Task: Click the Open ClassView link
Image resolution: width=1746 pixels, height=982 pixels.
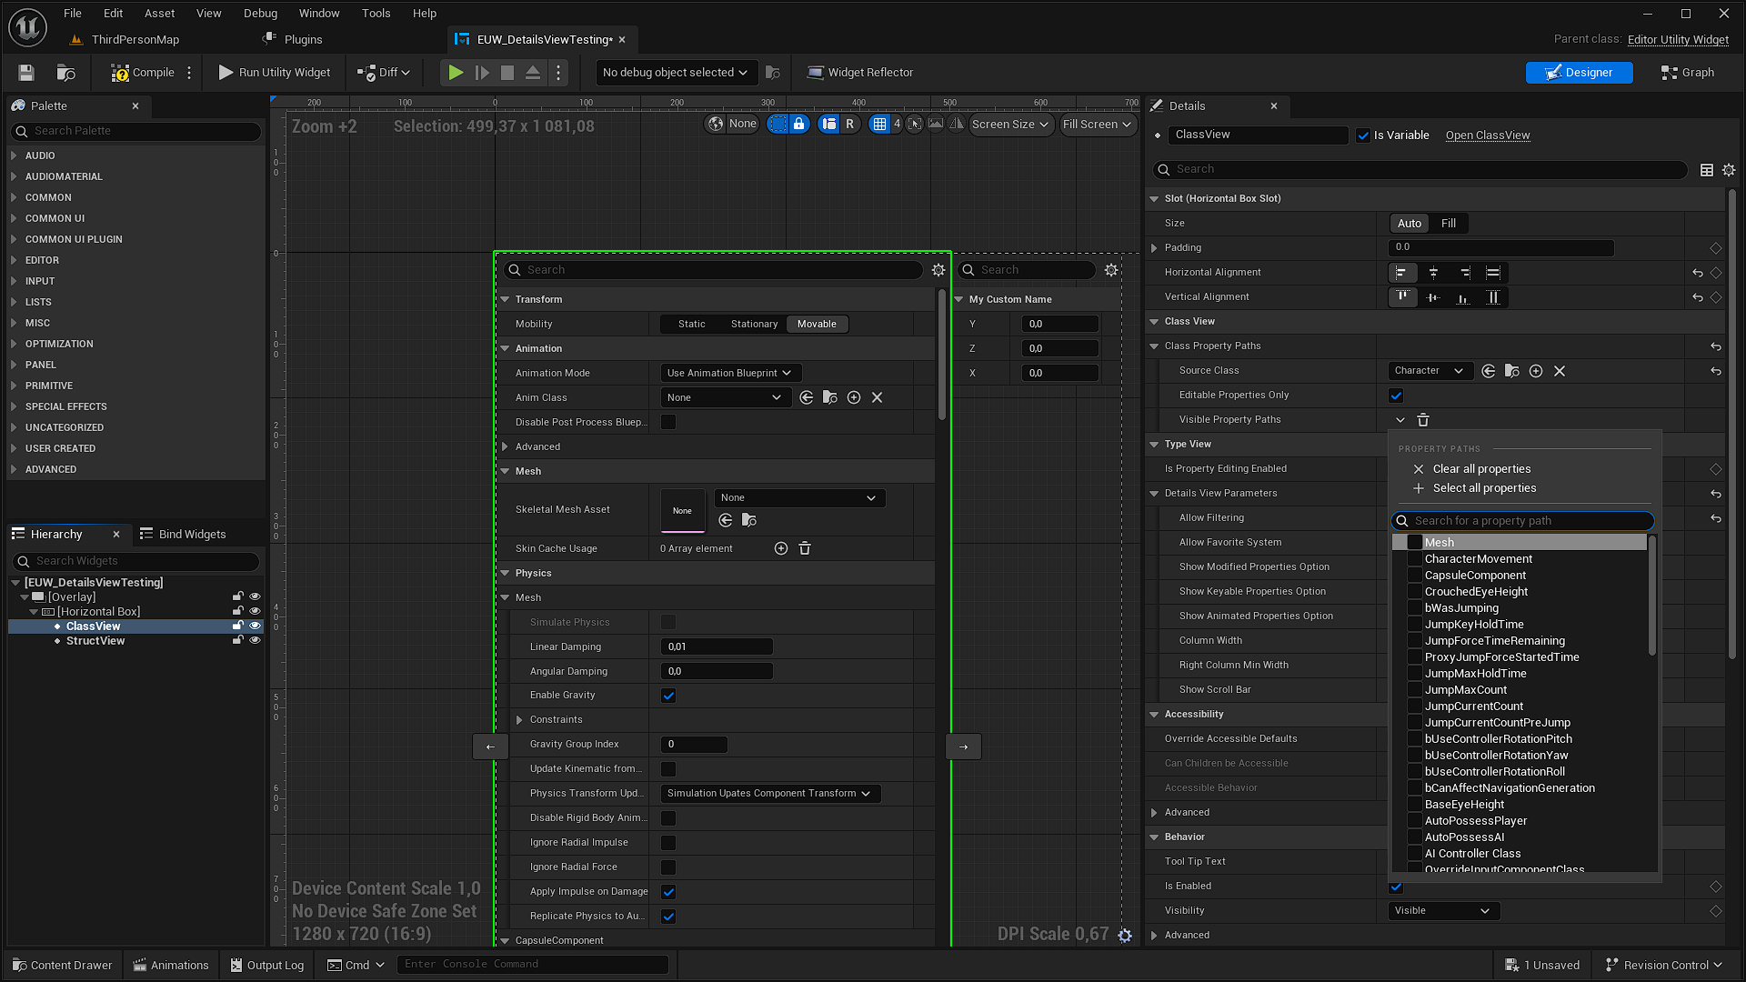Action: [x=1488, y=135]
